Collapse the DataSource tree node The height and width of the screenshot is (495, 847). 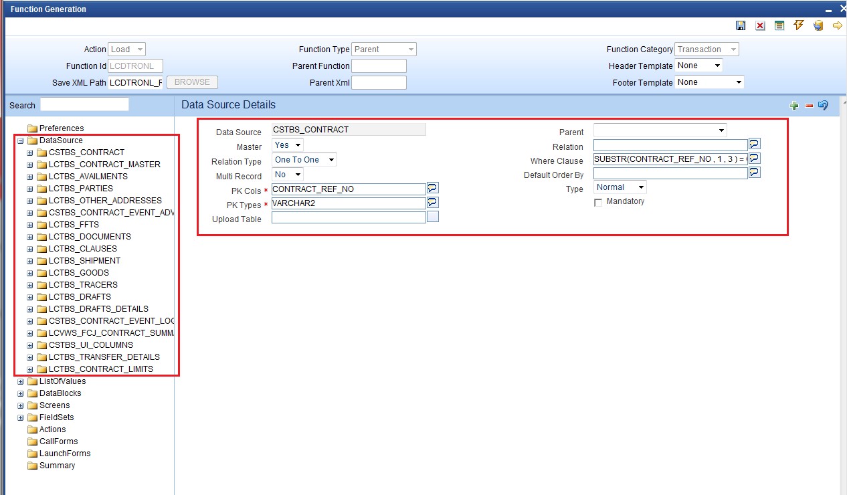click(21, 140)
